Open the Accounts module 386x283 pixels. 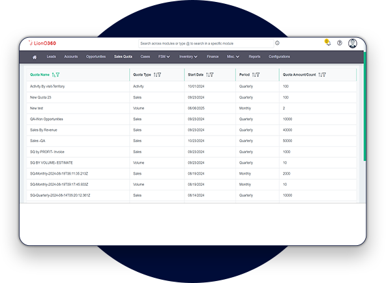[x=71, y=57]
